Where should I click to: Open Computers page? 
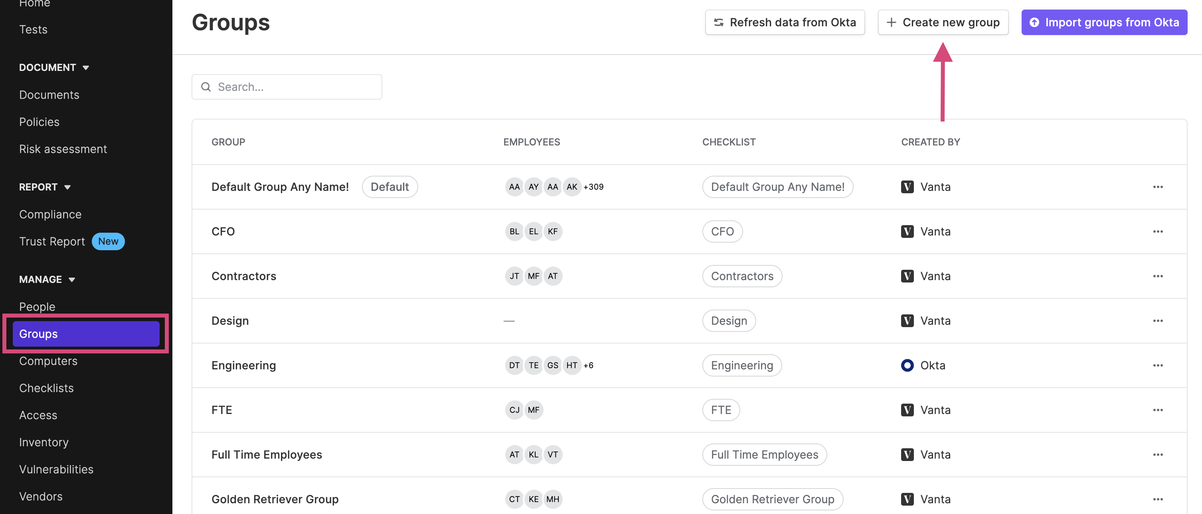(48, 361)
